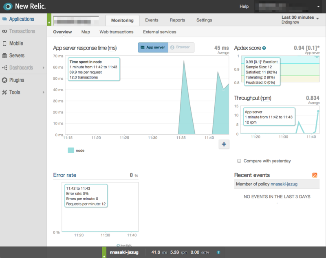Click the Throughput (rpm) heading

(x=253, y=98)
